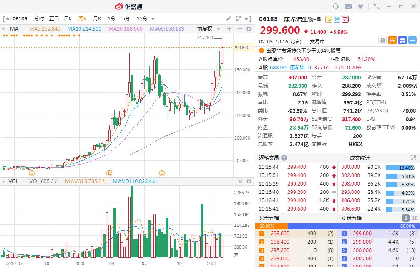
Task: Open the skin theme shirt icon
Action: (361, 6)
